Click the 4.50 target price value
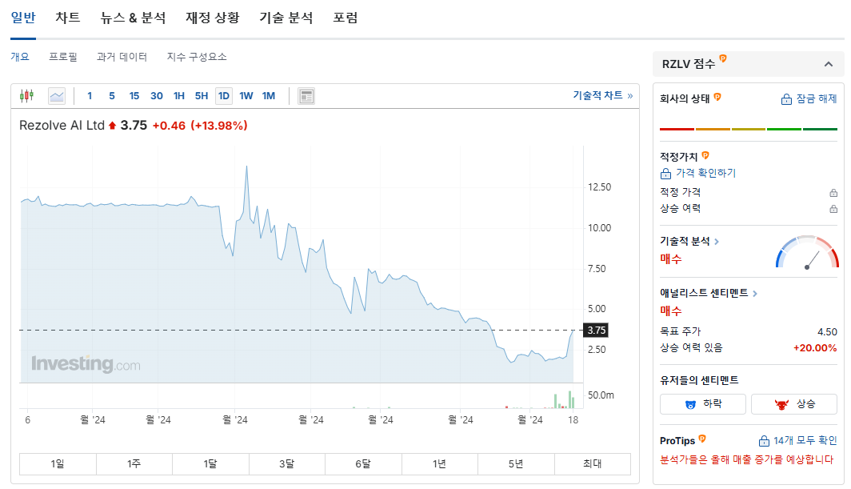 coord(827,332)
